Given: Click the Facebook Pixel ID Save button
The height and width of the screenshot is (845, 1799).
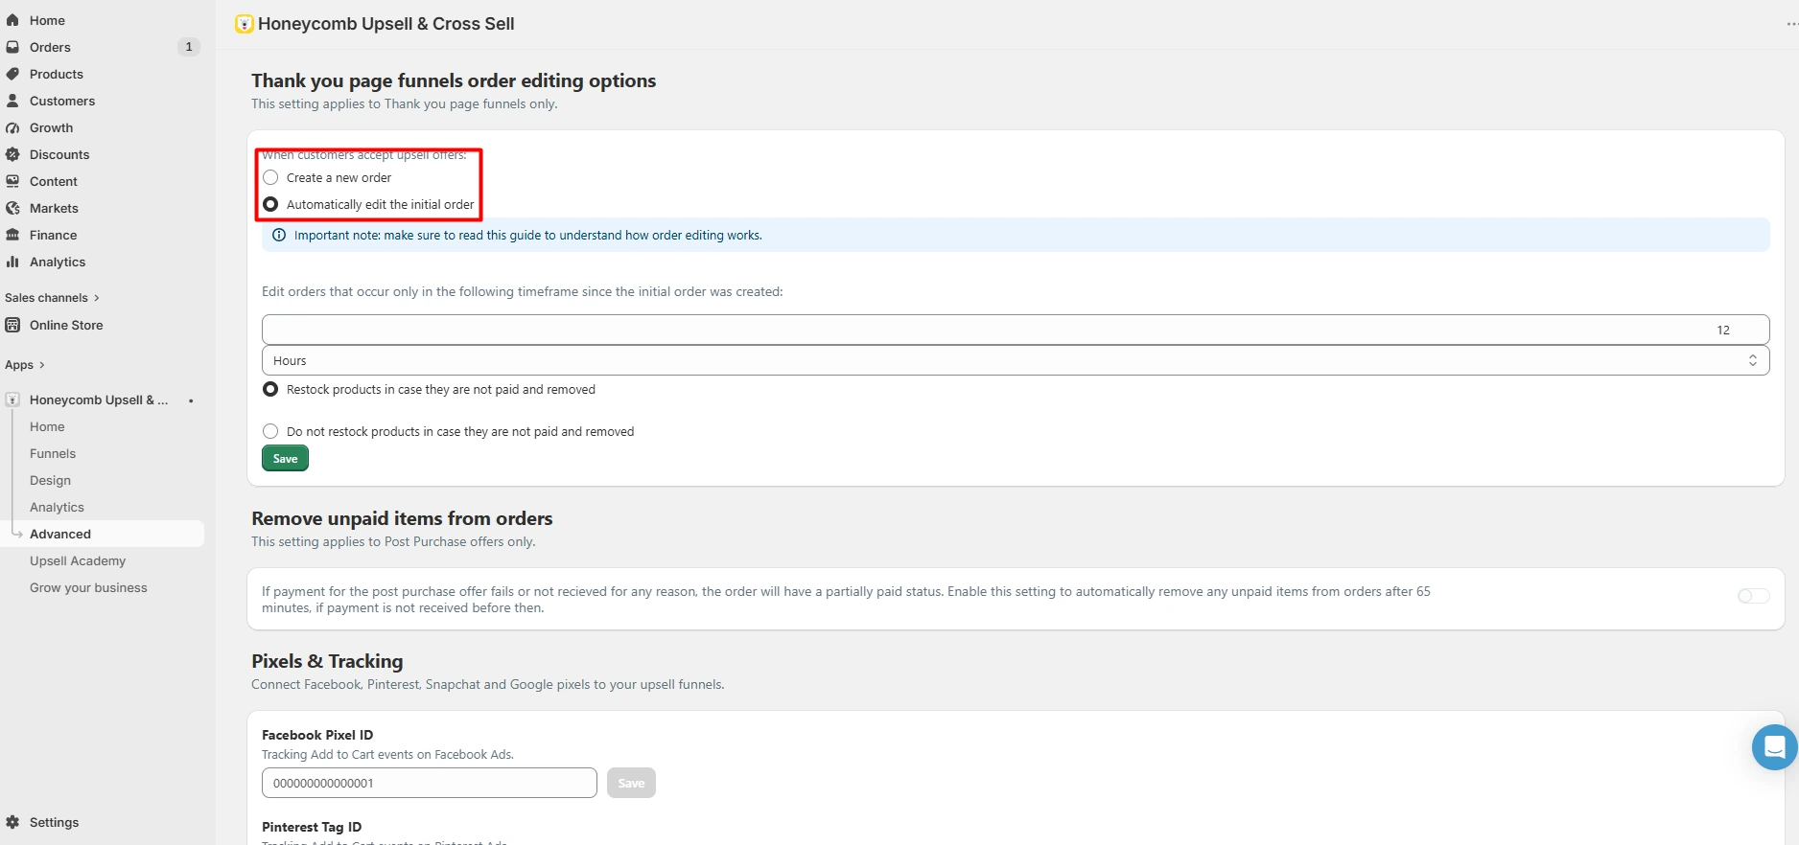Looking at the screenshot, I should point(631,783).
